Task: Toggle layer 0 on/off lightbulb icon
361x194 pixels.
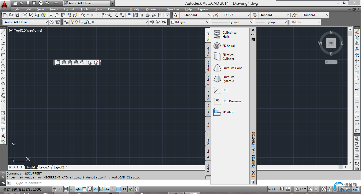Action: [x=72, y=22]
